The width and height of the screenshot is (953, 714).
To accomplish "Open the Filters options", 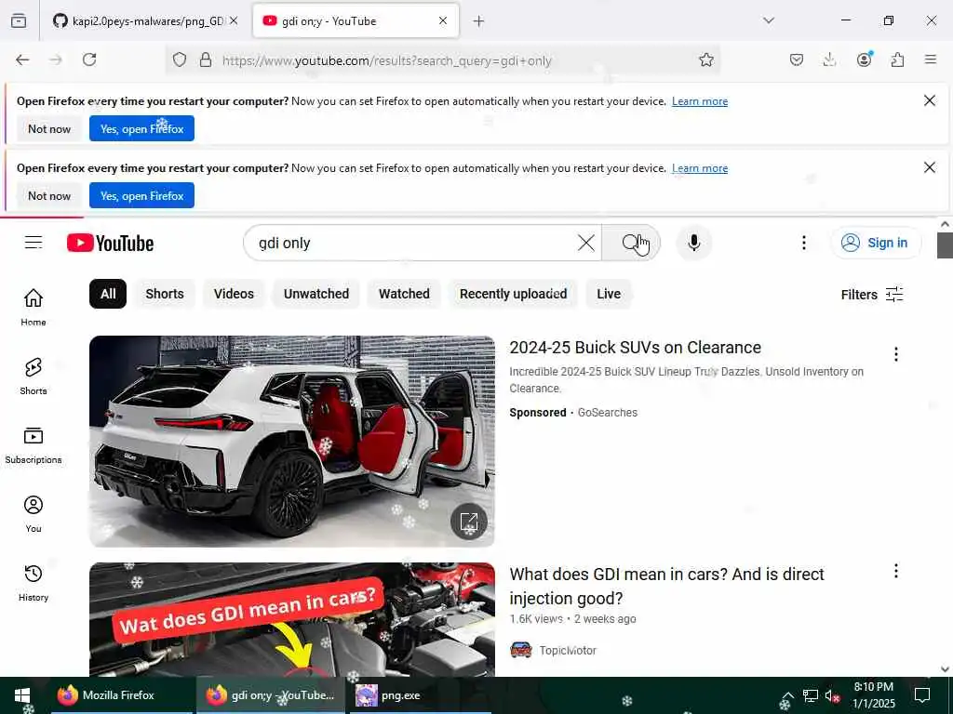I will point(871,295).
